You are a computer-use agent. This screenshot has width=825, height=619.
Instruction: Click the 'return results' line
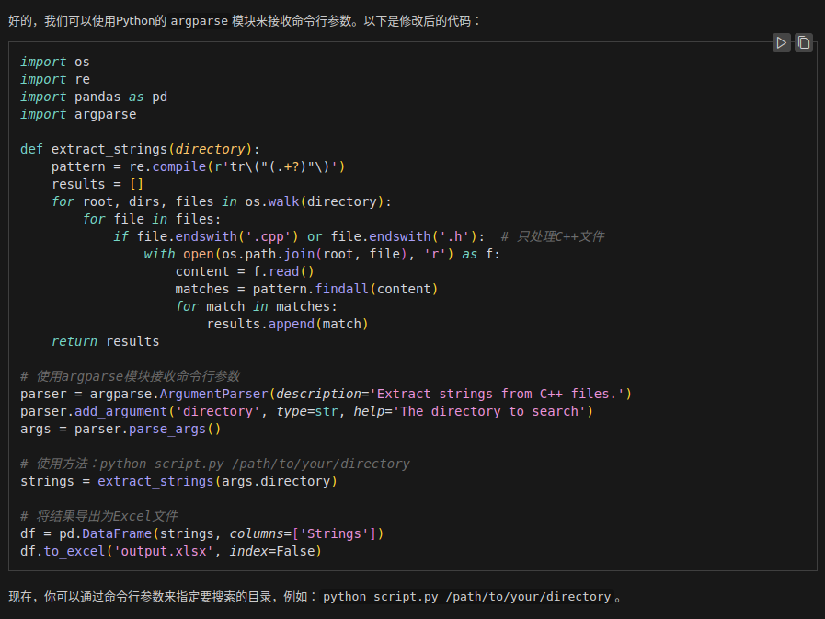point(105,341)
